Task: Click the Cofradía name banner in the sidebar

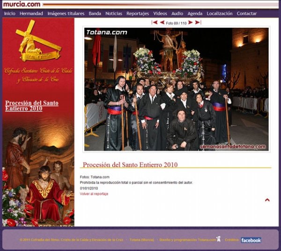Action: coord(38,75)
